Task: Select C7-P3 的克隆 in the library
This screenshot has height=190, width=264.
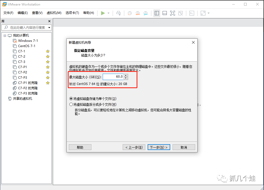Action: (x=28, y=93)
